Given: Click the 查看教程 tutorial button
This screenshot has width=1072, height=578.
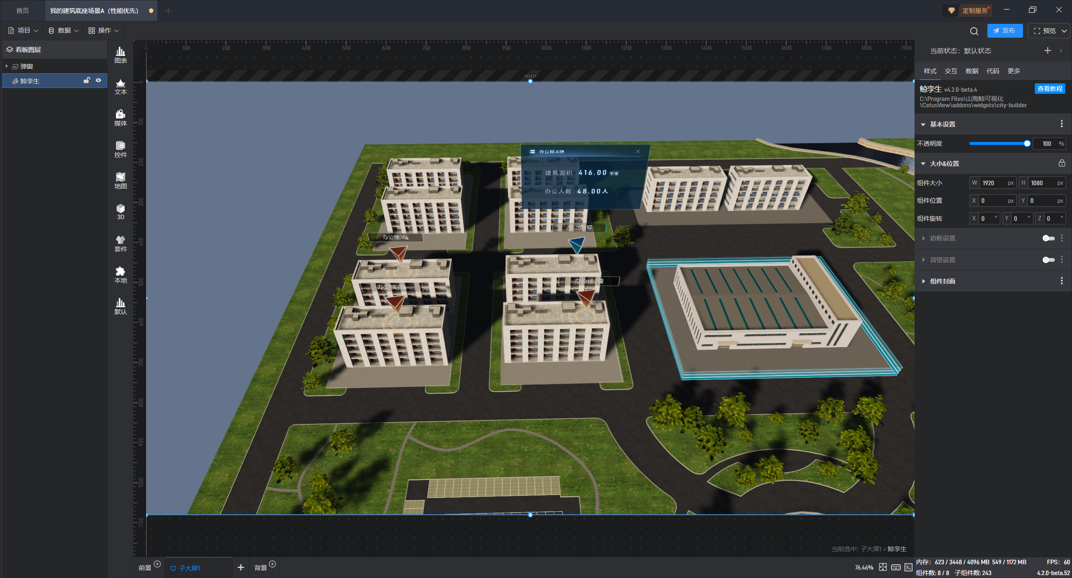Looking at the screenshot, I should [x=1049, y=89].
